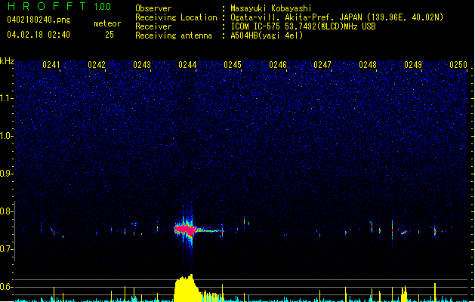This screenshot has height=302, width=475.
Task: Click the 0.9 kHz axis label
Action: tap(6, 174)
